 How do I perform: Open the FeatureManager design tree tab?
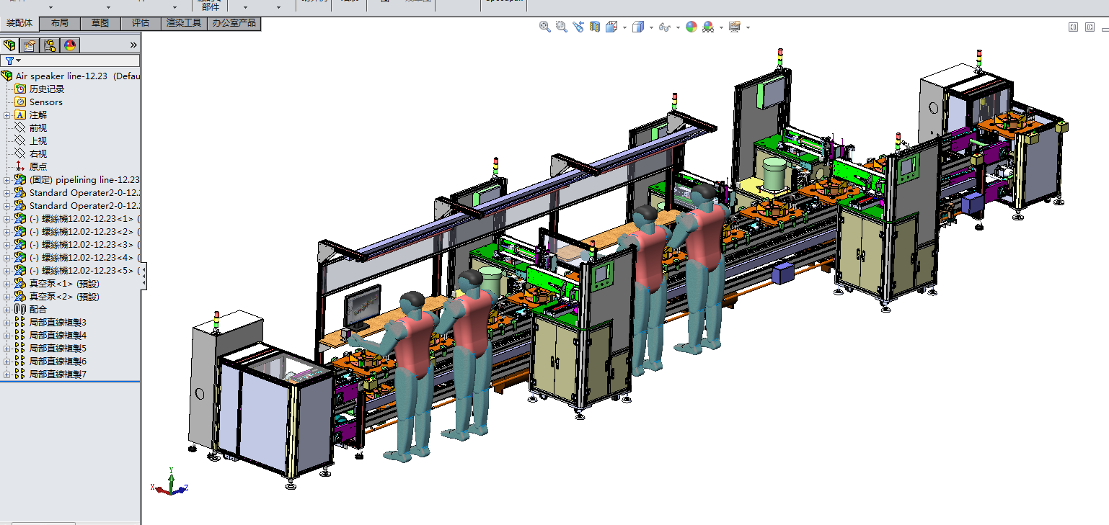pyautogui.click(x=10, y=45)
